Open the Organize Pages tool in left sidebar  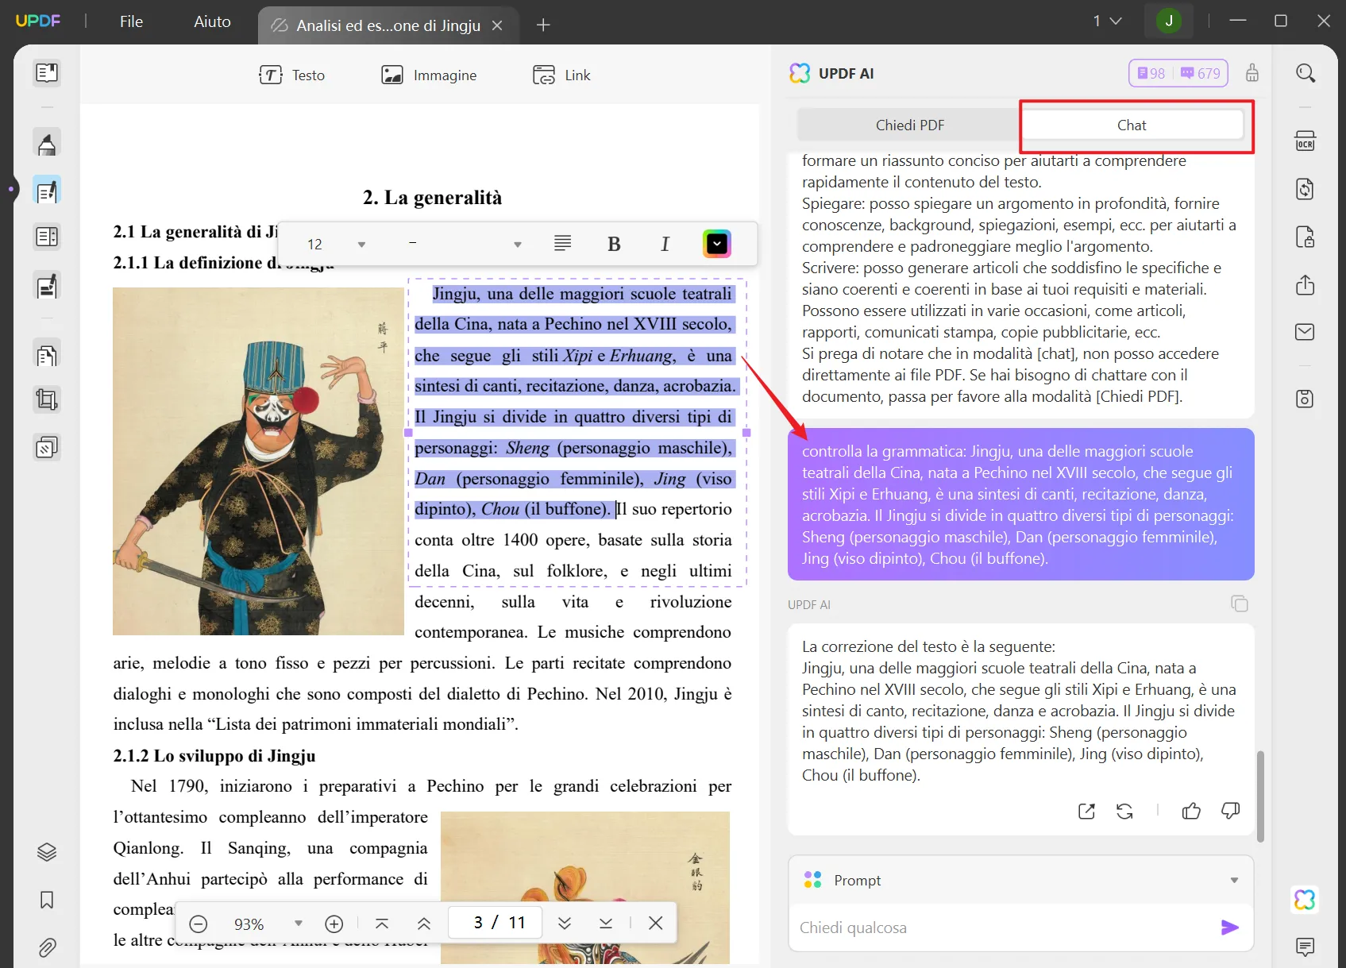point(47,355)
